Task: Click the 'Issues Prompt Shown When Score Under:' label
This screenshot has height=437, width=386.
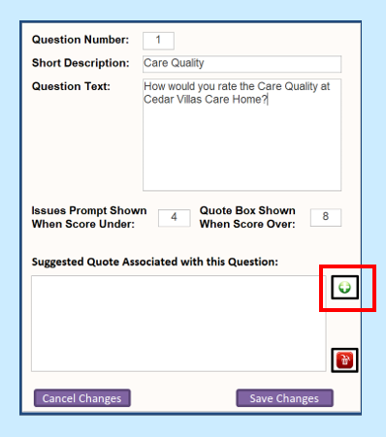Action: [89, 217]
